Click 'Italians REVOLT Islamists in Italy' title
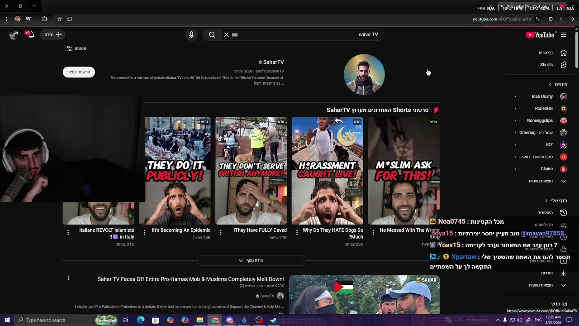The width and height of the screenshot is (579, 326). 107,233
